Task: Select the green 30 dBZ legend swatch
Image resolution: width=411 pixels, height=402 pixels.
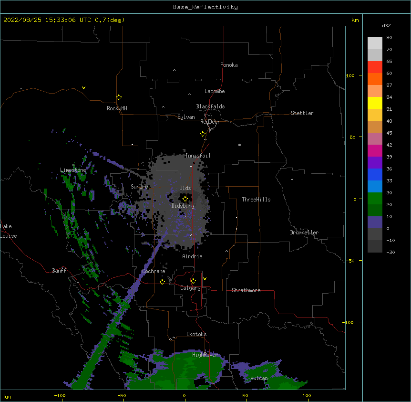Action: (375, 199)
